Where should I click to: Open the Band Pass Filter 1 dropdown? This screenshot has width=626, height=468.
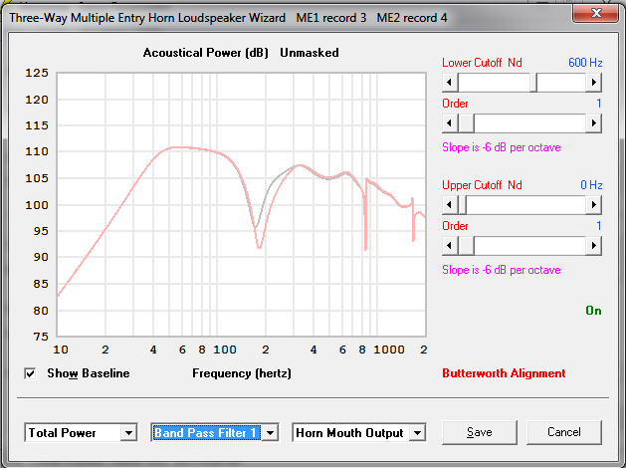[270, 433]
